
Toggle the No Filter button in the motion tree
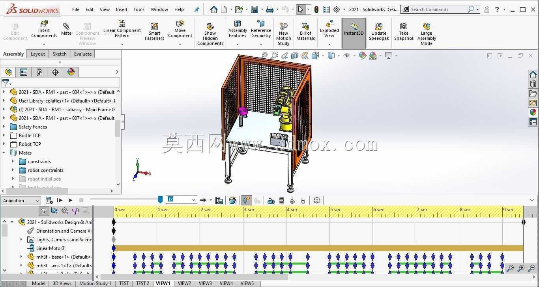(44, 211)
